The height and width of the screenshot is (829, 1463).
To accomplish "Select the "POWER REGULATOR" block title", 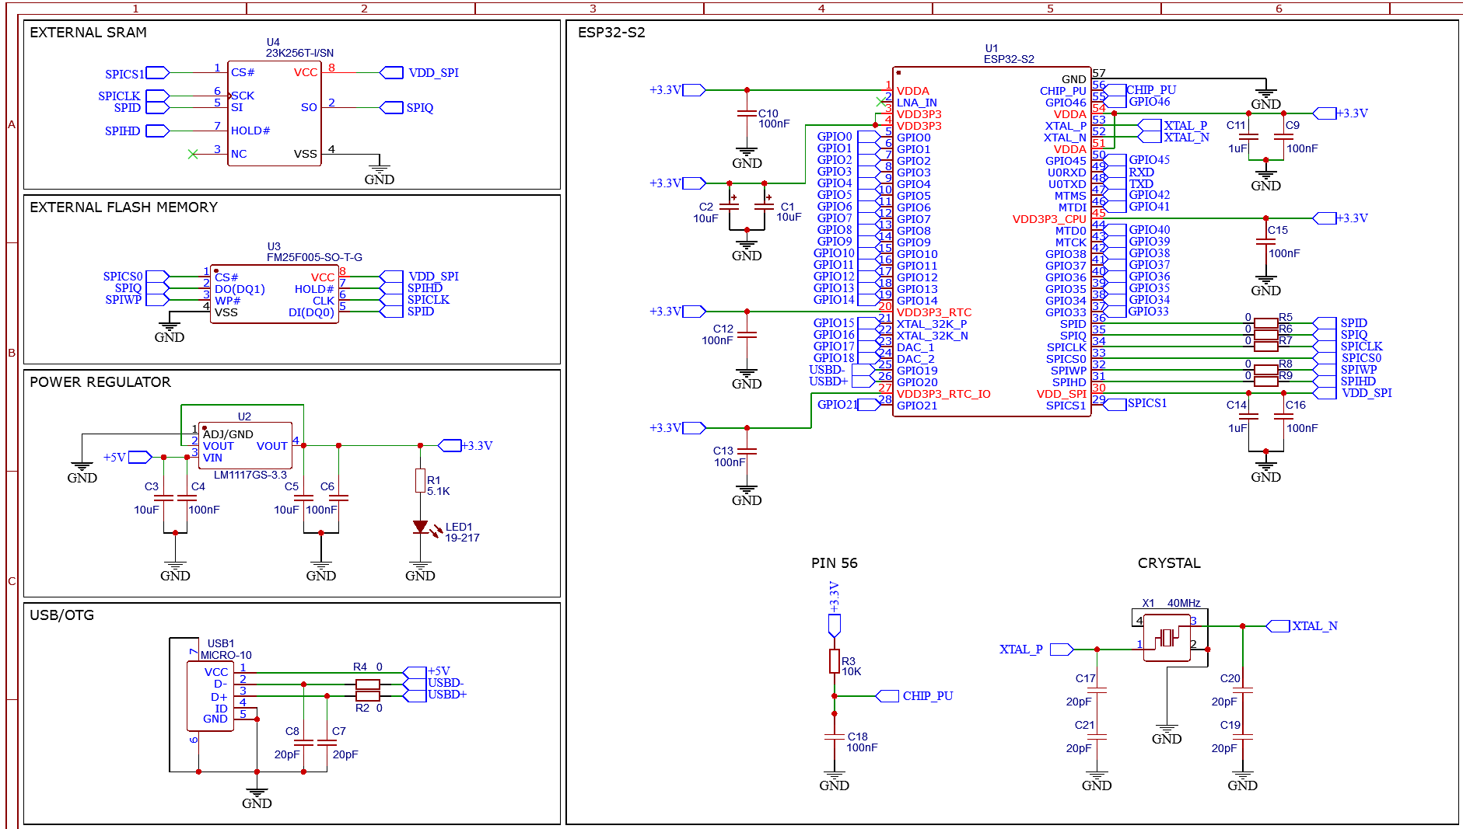I will click(x=100, y=381).
